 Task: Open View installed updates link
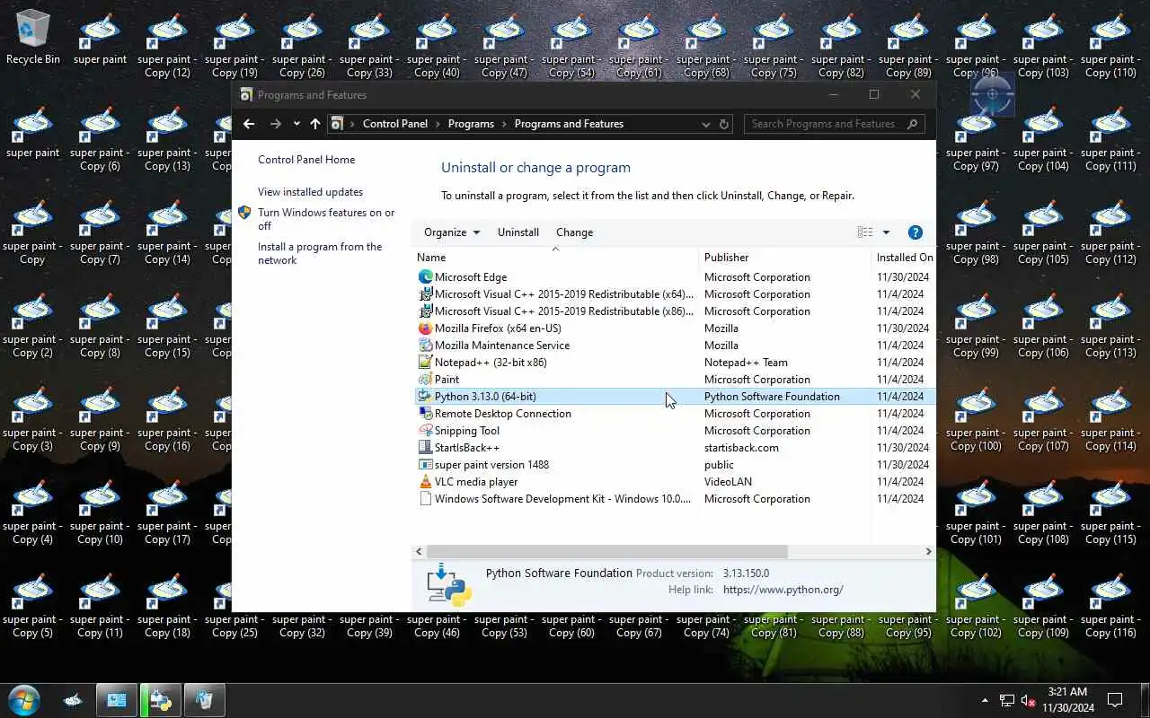(311, 192)
